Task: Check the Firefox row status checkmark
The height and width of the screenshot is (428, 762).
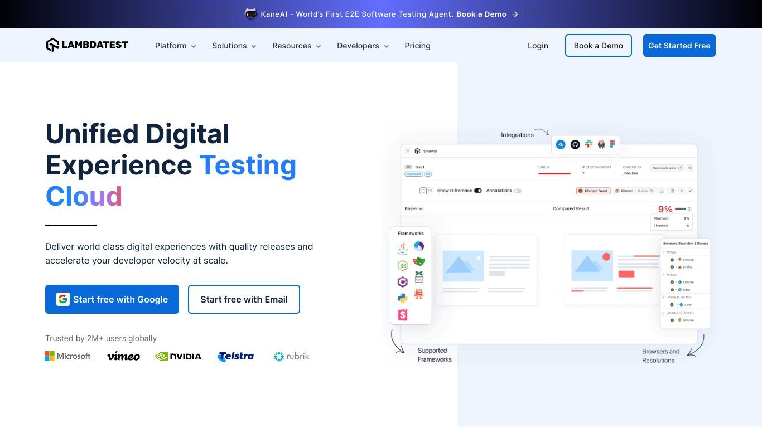Action: click(x=672, y=267)
